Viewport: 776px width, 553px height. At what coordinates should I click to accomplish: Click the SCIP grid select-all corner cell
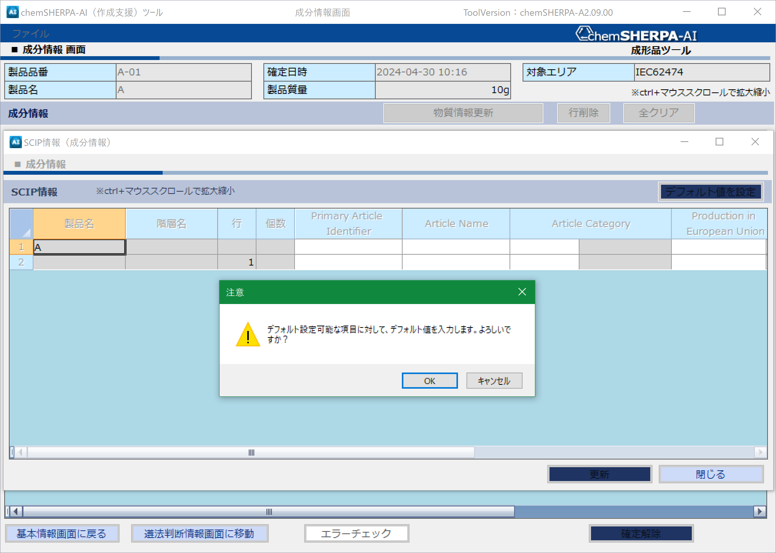point(21,224)
